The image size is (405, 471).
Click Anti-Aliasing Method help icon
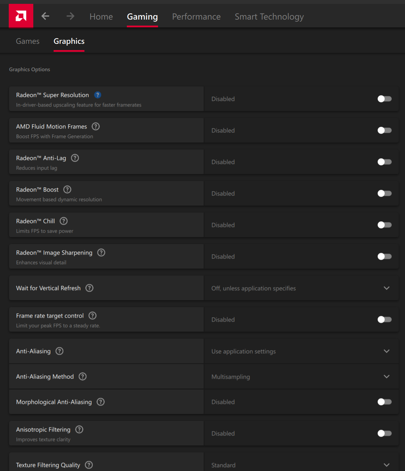click(83, 376)
